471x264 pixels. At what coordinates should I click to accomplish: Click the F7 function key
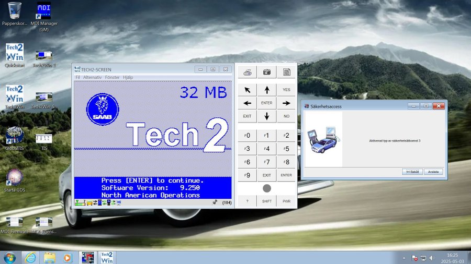(x=267, y=162)
